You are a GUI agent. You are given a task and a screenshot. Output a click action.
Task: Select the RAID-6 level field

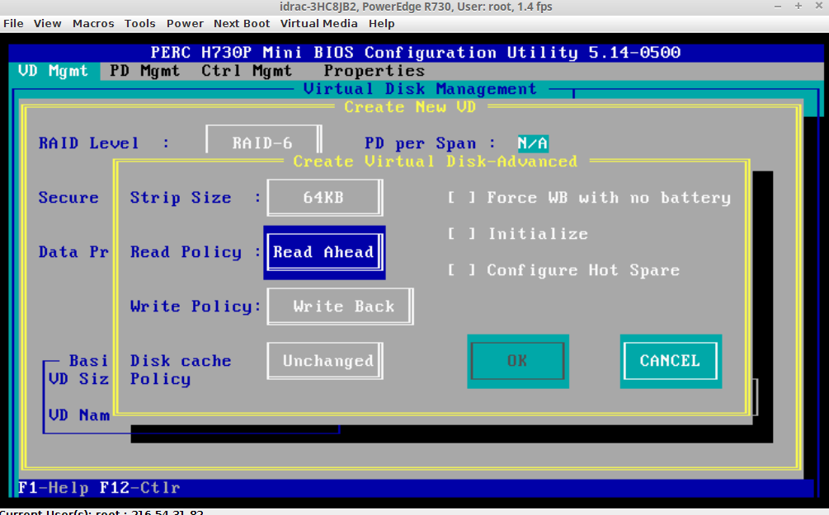(x=261, y=143)
